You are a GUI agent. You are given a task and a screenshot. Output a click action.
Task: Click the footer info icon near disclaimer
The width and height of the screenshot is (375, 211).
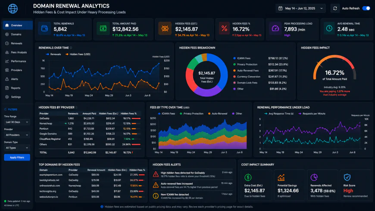102,207
